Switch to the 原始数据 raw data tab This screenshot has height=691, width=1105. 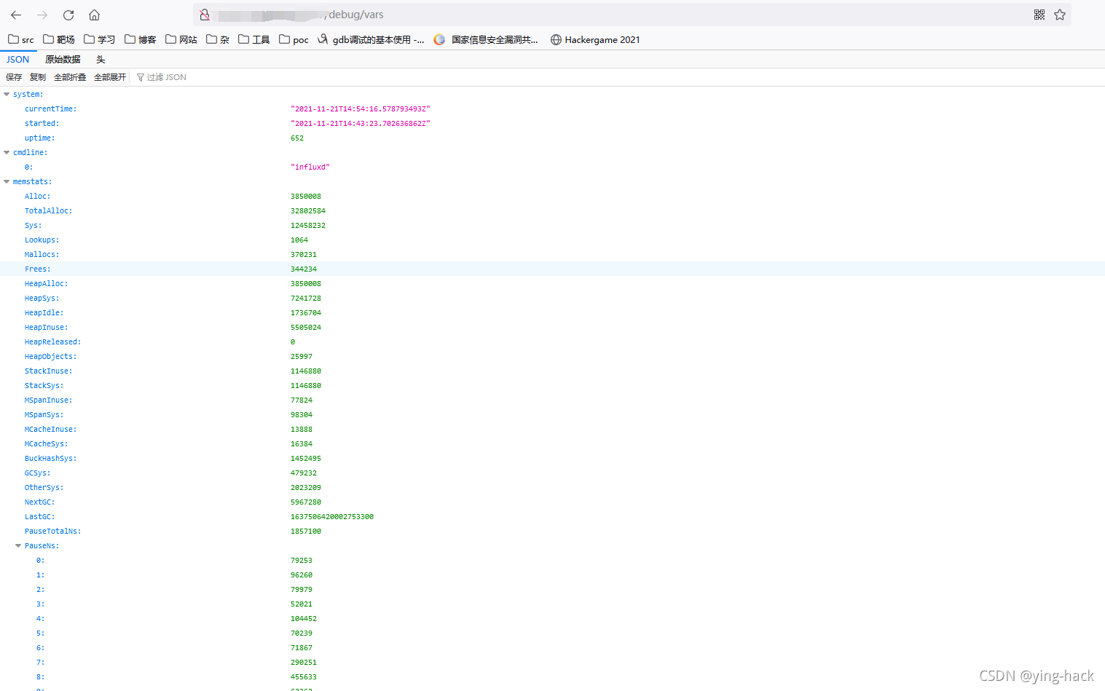tap(63, 60)
